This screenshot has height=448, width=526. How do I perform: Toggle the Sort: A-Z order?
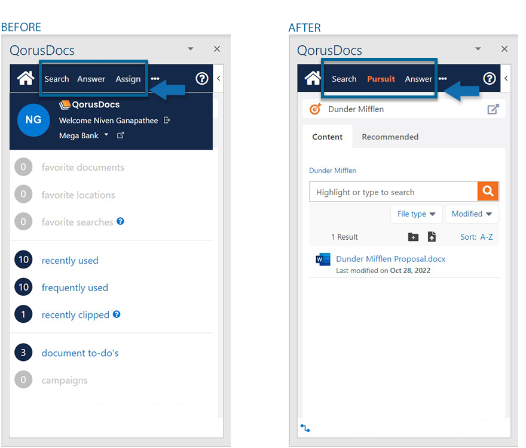(x=476, y=237)
